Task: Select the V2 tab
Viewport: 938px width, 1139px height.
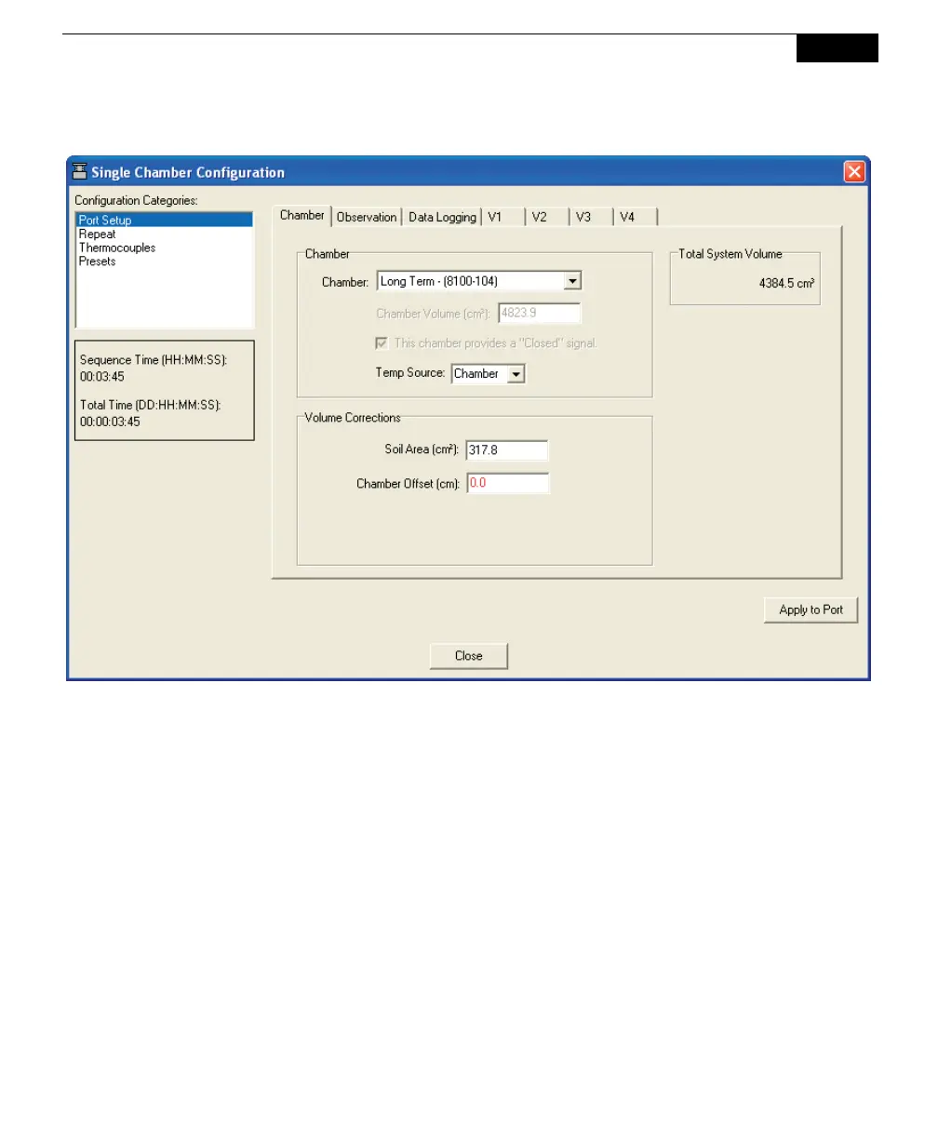Action: click(547, 217)
